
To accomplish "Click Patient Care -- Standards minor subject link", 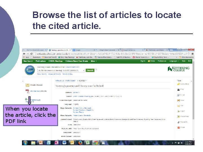I will (x=82, y=115).
